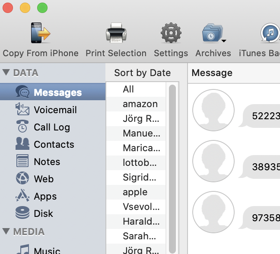Expand the Archives dropdown arrow
280x254 pixels.
pos(224,41)
